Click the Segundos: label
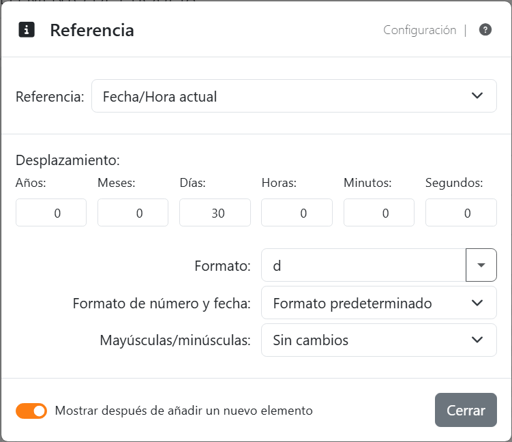The width and height of the screenshot is (512, 442). click(x=454, y=183)
